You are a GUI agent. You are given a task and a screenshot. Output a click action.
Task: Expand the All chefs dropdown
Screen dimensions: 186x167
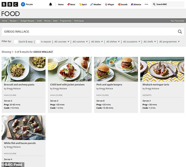tap(150, 42)
